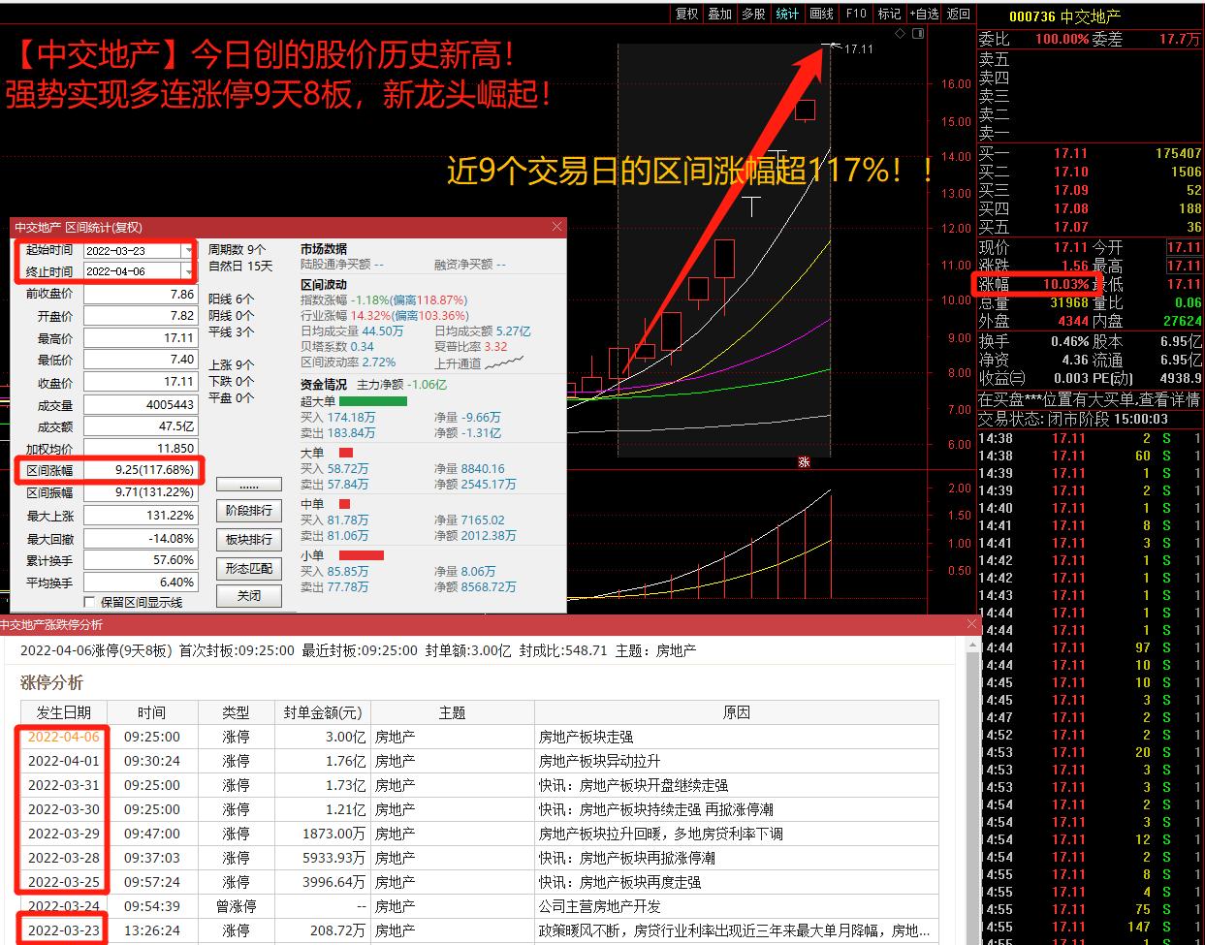This screenshot has width=1205, height=945.
Task: Select 叠加 in the chart toolbar
Action: (719, 14)
